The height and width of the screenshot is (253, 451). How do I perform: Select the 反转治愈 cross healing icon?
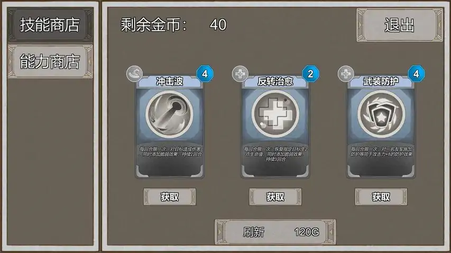275,114
